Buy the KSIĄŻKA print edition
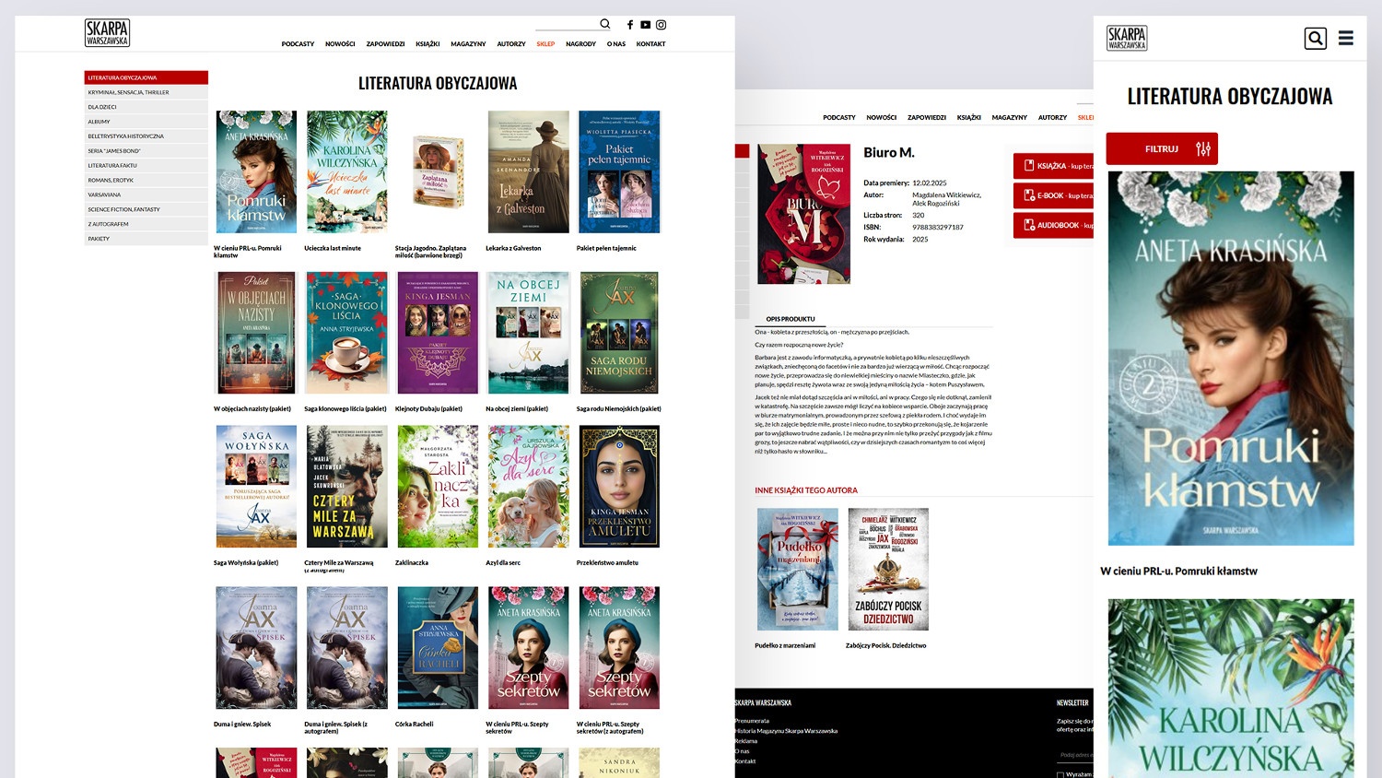This screenshot has height=778, width=1382. pos(1054,166)
